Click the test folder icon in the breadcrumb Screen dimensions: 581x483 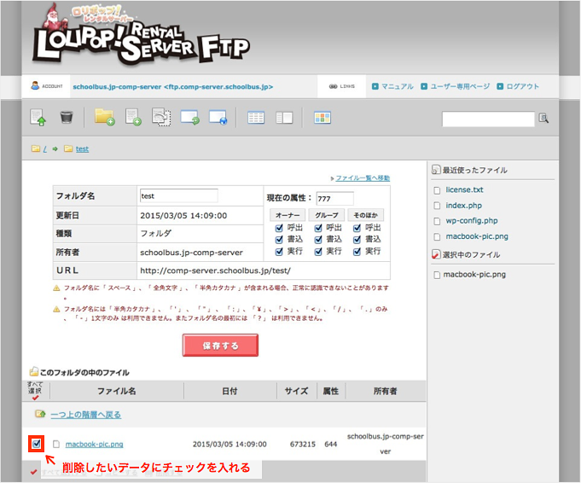[x=68, y=148]
